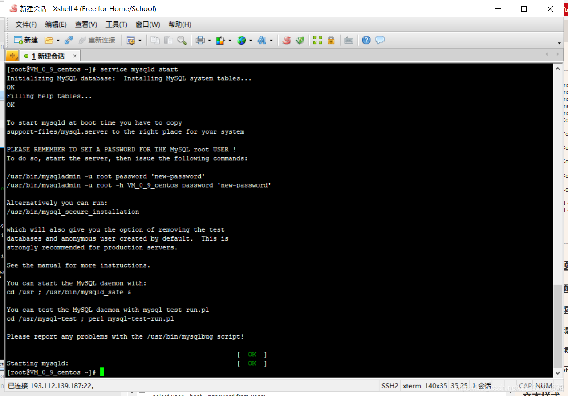Click the 'Starting mysqld:' line

click(38, 363)
